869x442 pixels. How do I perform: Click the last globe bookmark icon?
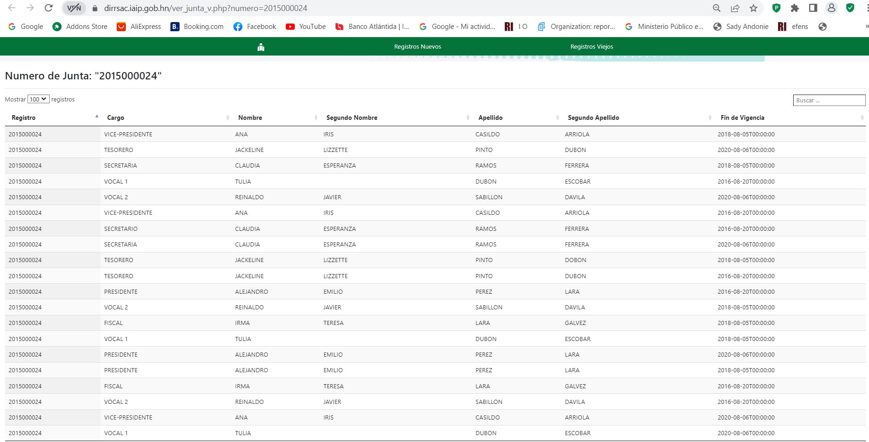(823, 27)
